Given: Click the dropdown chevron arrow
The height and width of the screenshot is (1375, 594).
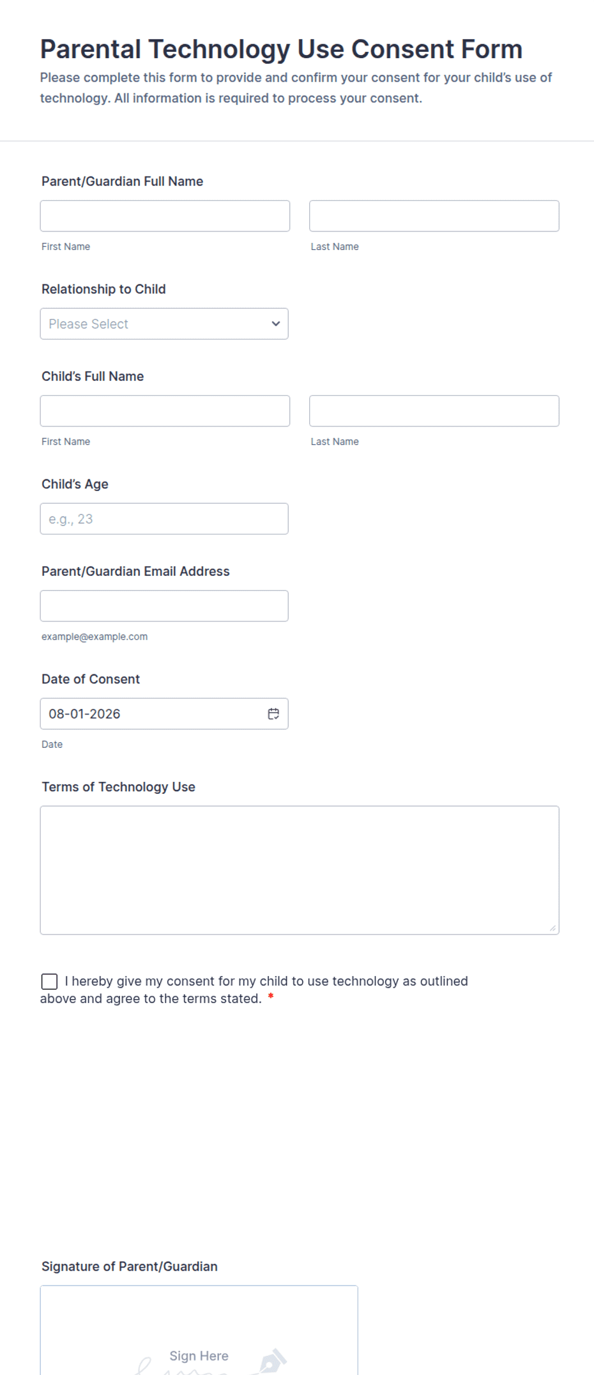Looking at the screenshot, I should pos(276,324).
